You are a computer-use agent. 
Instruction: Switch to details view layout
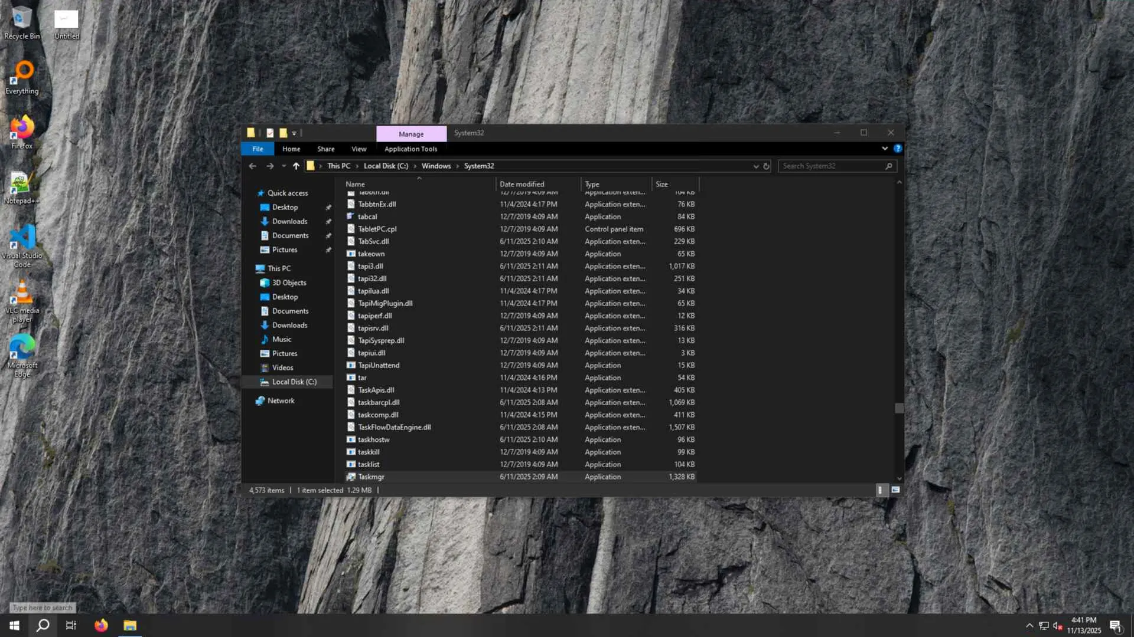click(x=880, y=490)
